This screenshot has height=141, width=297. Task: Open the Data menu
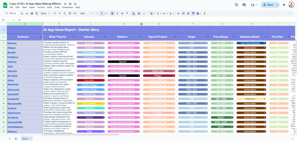pos(50,7)
